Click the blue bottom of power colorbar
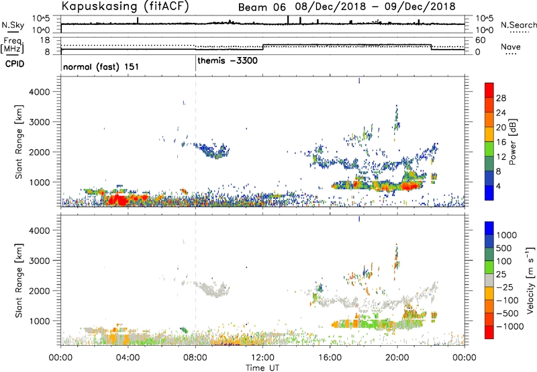 coord(489,193)
